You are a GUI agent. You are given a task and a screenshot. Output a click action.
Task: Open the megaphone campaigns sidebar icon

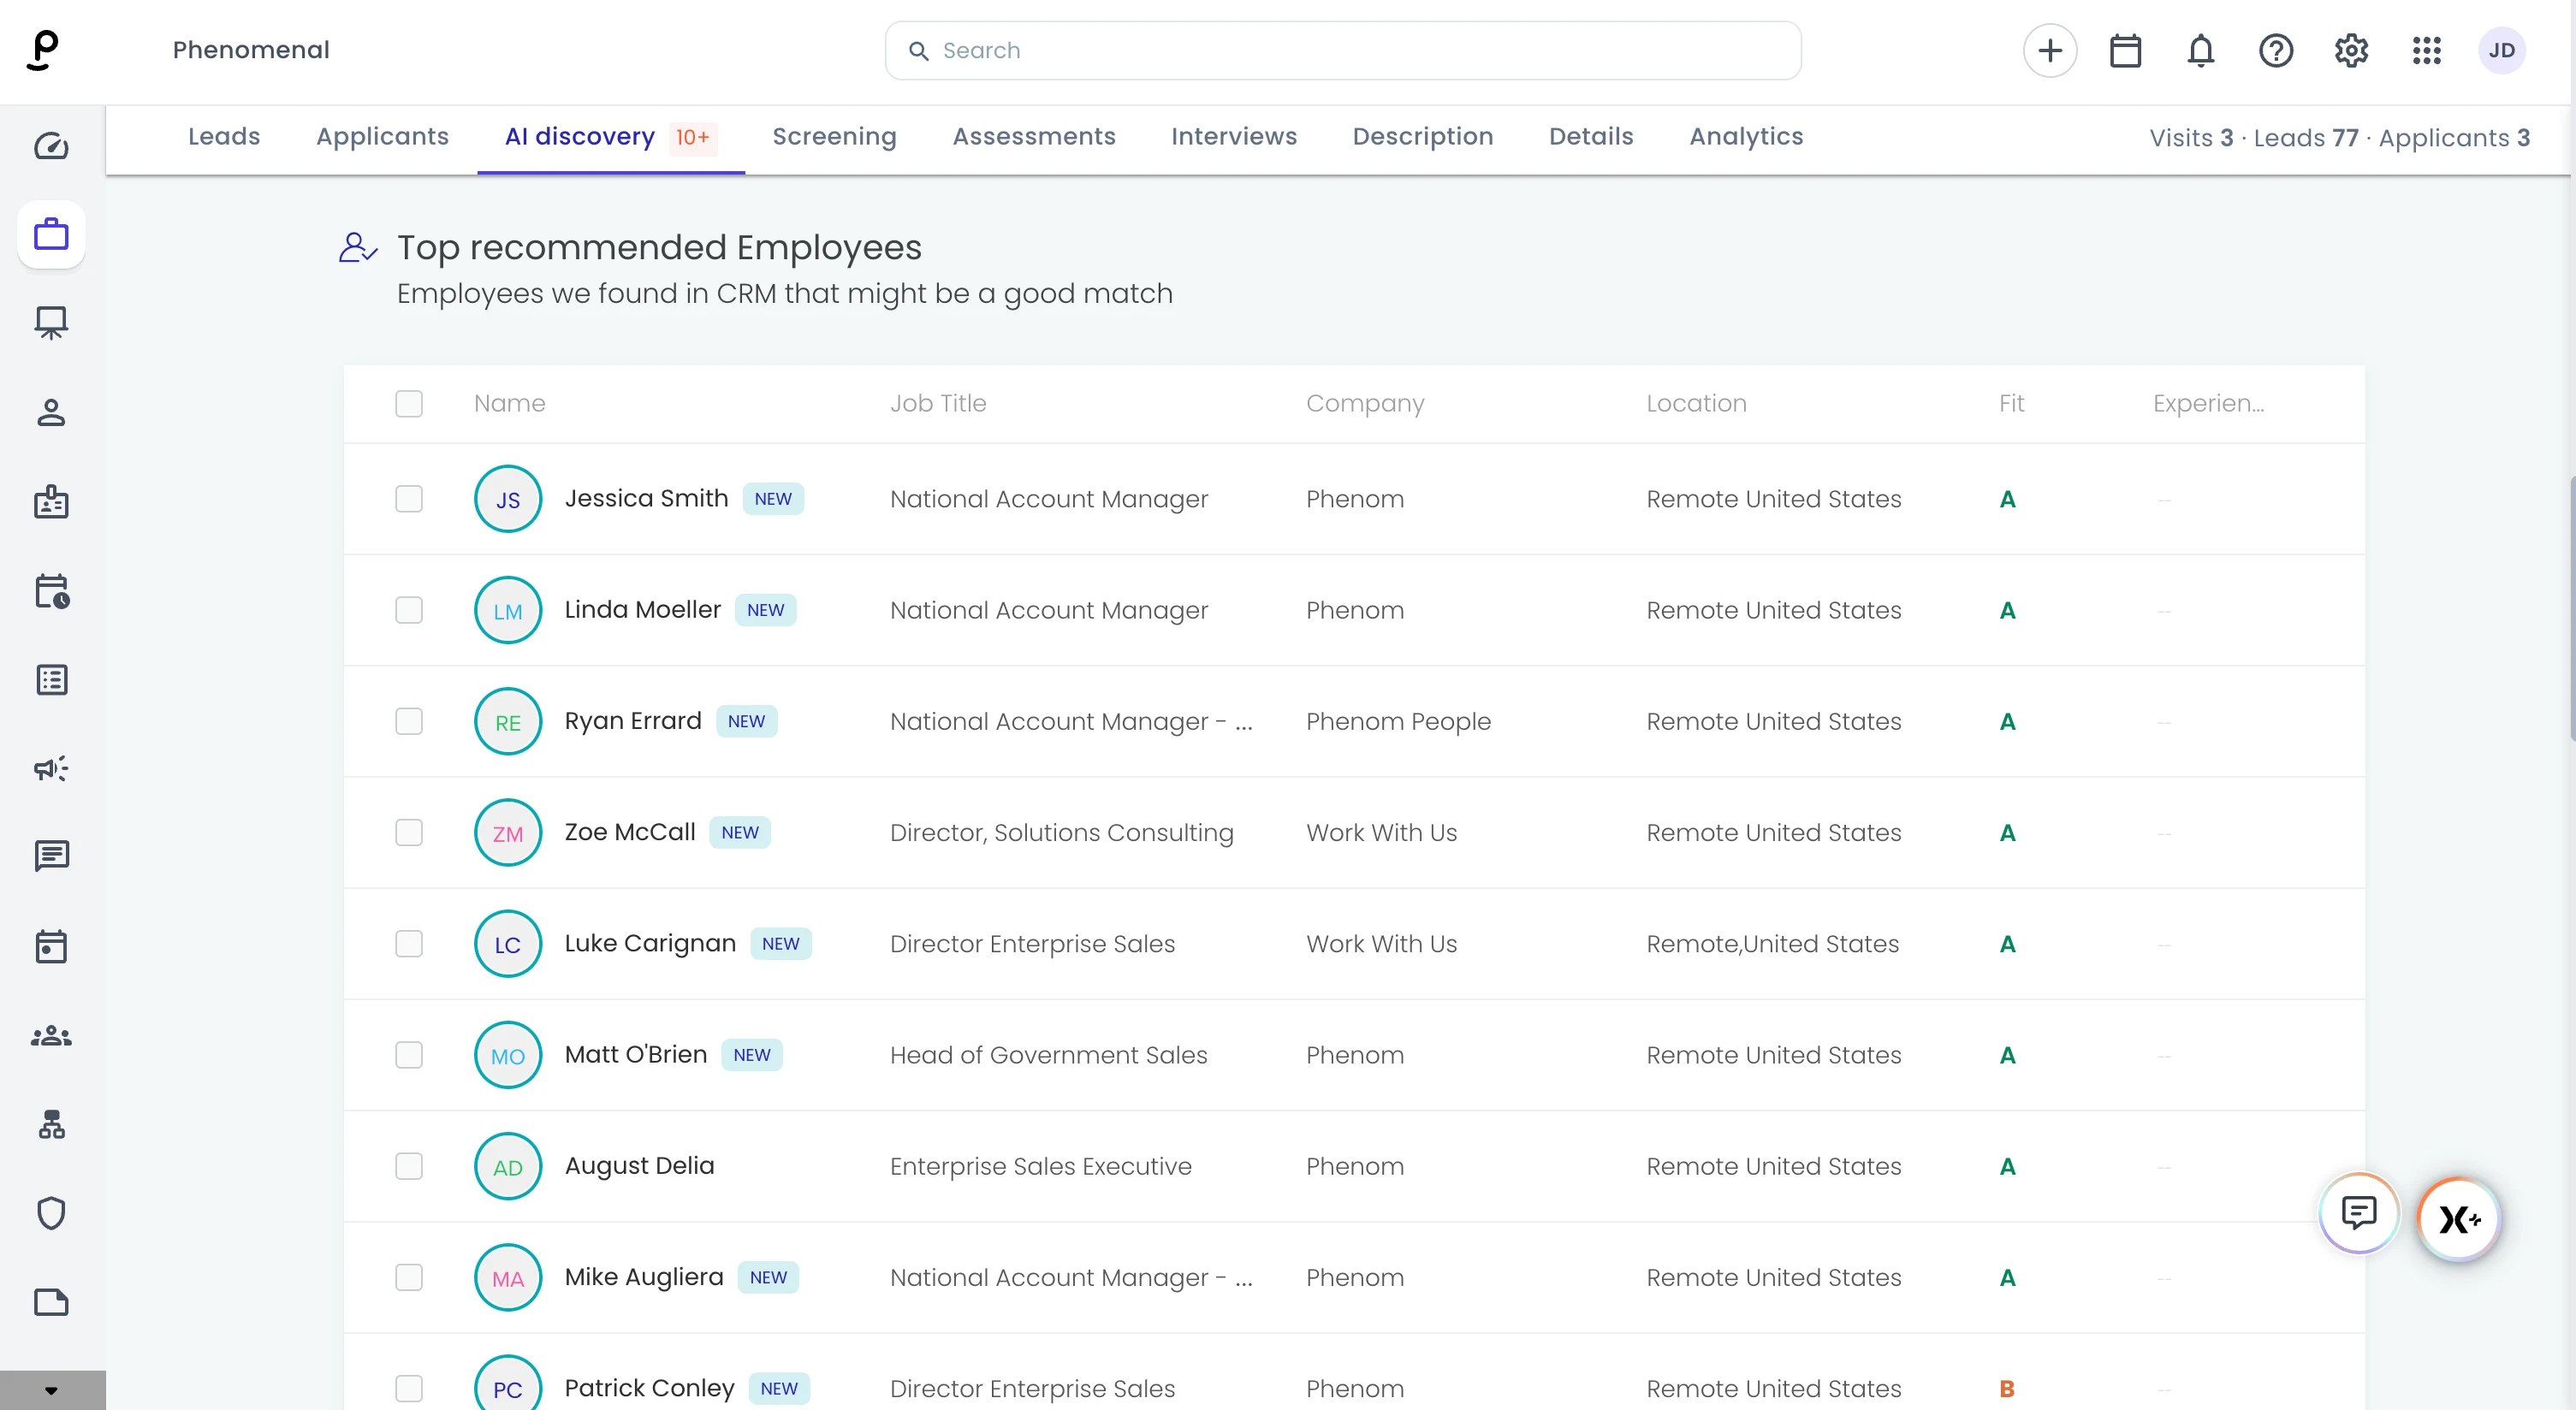coord(51,768)
